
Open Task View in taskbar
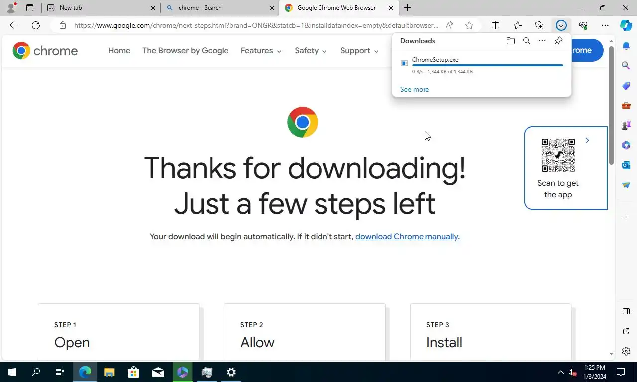point(60,372)
